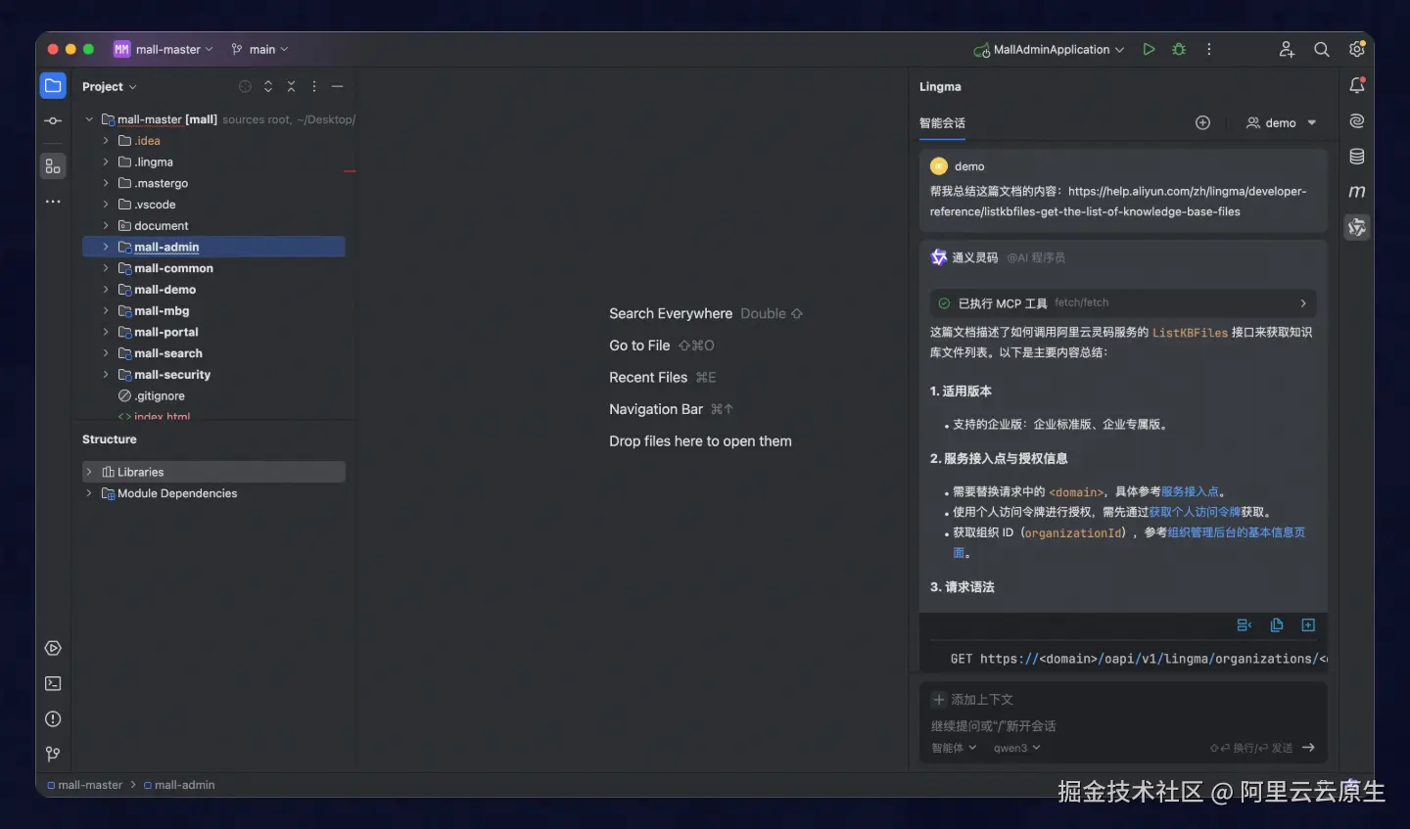Open the main branch dropdown
Image resolution: width=1410 pixels, height=829 pixels.
(x=259, y=49)
